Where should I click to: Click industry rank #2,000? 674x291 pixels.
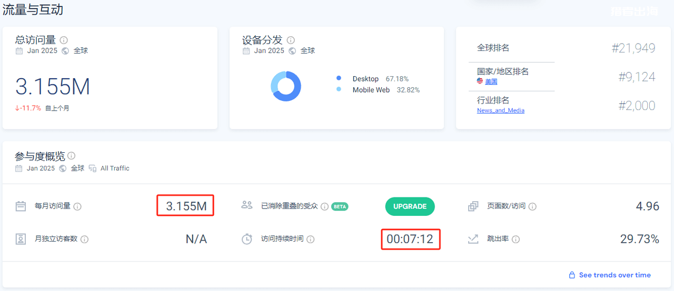(637, 106)
